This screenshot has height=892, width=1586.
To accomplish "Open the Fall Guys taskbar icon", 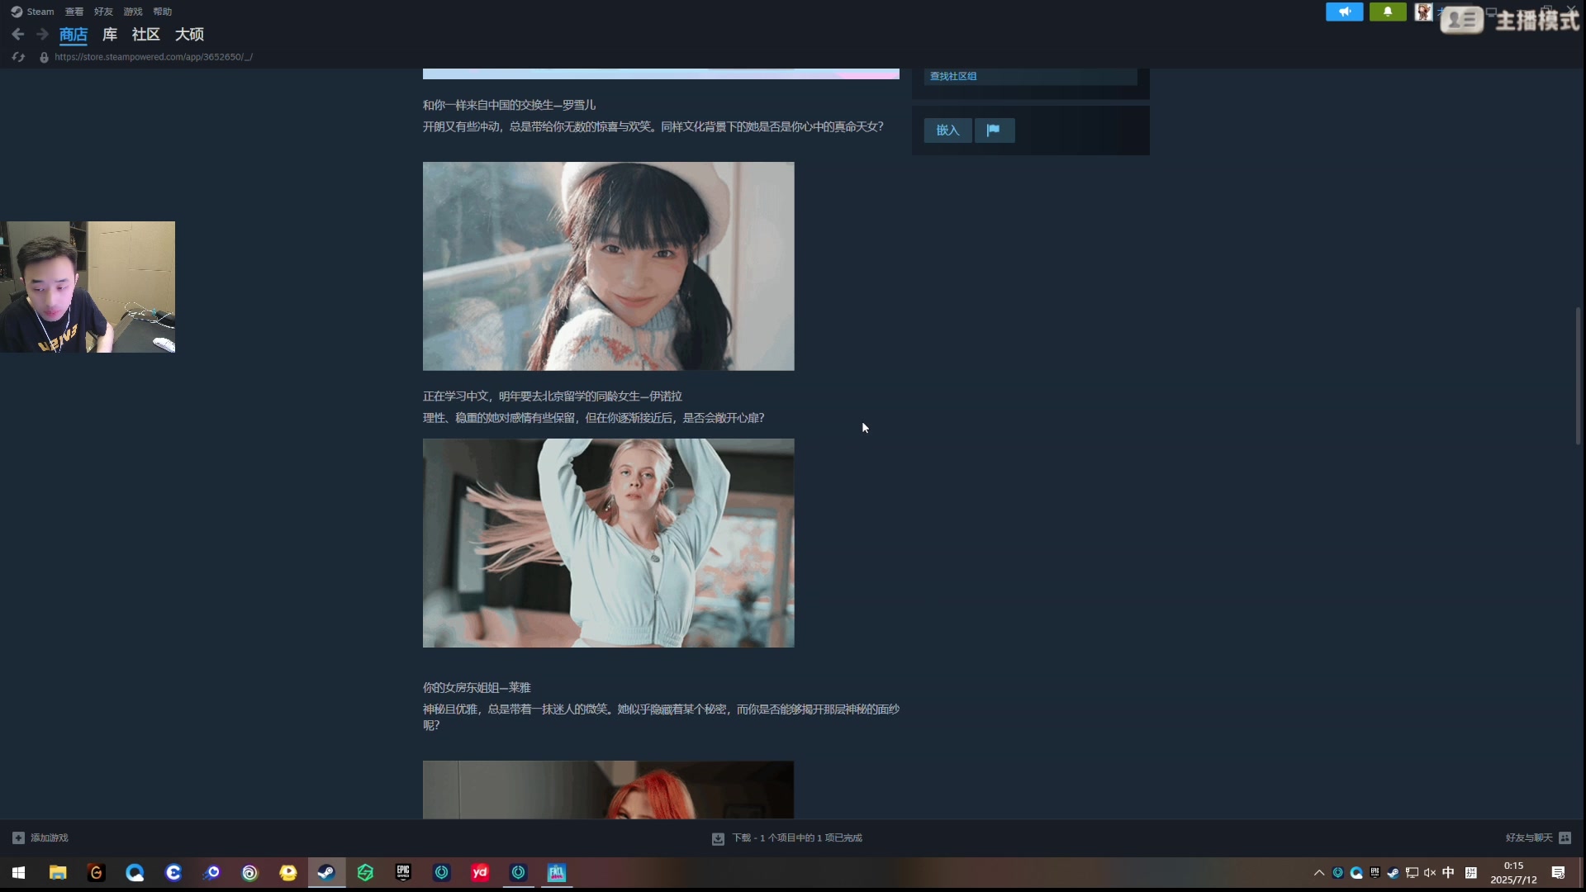I will [557, 872].
